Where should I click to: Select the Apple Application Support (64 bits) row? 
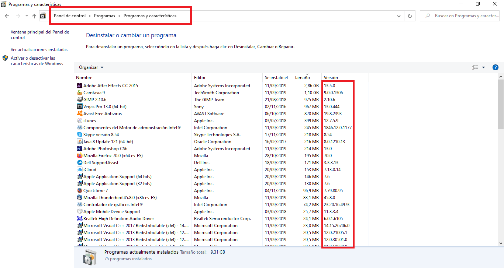[221, 177]
